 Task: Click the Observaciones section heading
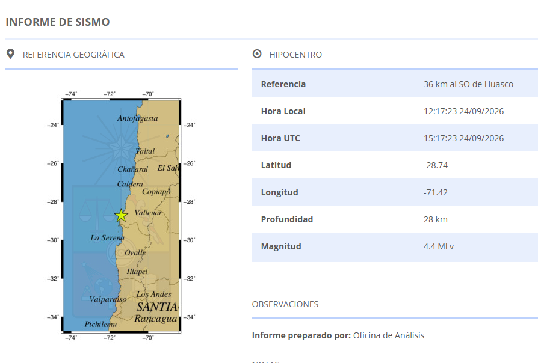[285, 304]
